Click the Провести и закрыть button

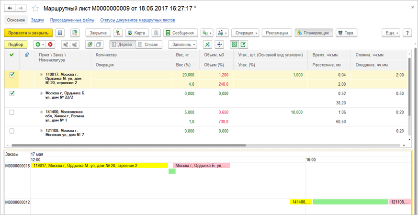click(28, 33)
